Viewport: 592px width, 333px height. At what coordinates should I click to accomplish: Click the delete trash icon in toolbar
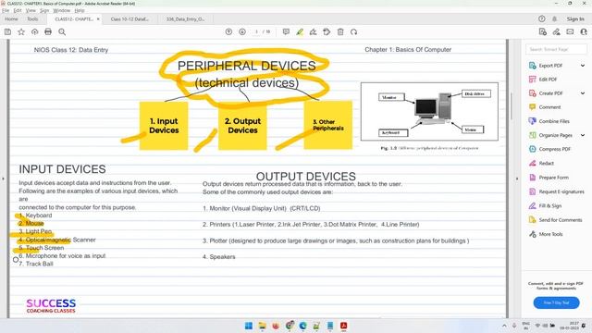tap(340, 32)
